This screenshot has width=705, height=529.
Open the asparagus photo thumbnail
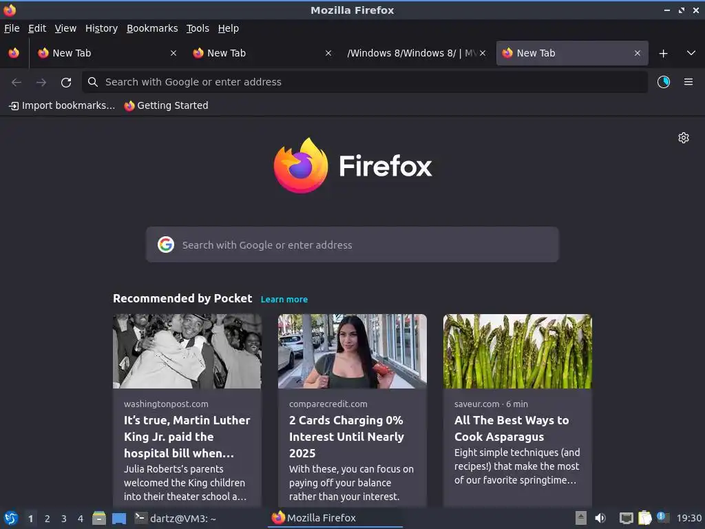(518, 351)
